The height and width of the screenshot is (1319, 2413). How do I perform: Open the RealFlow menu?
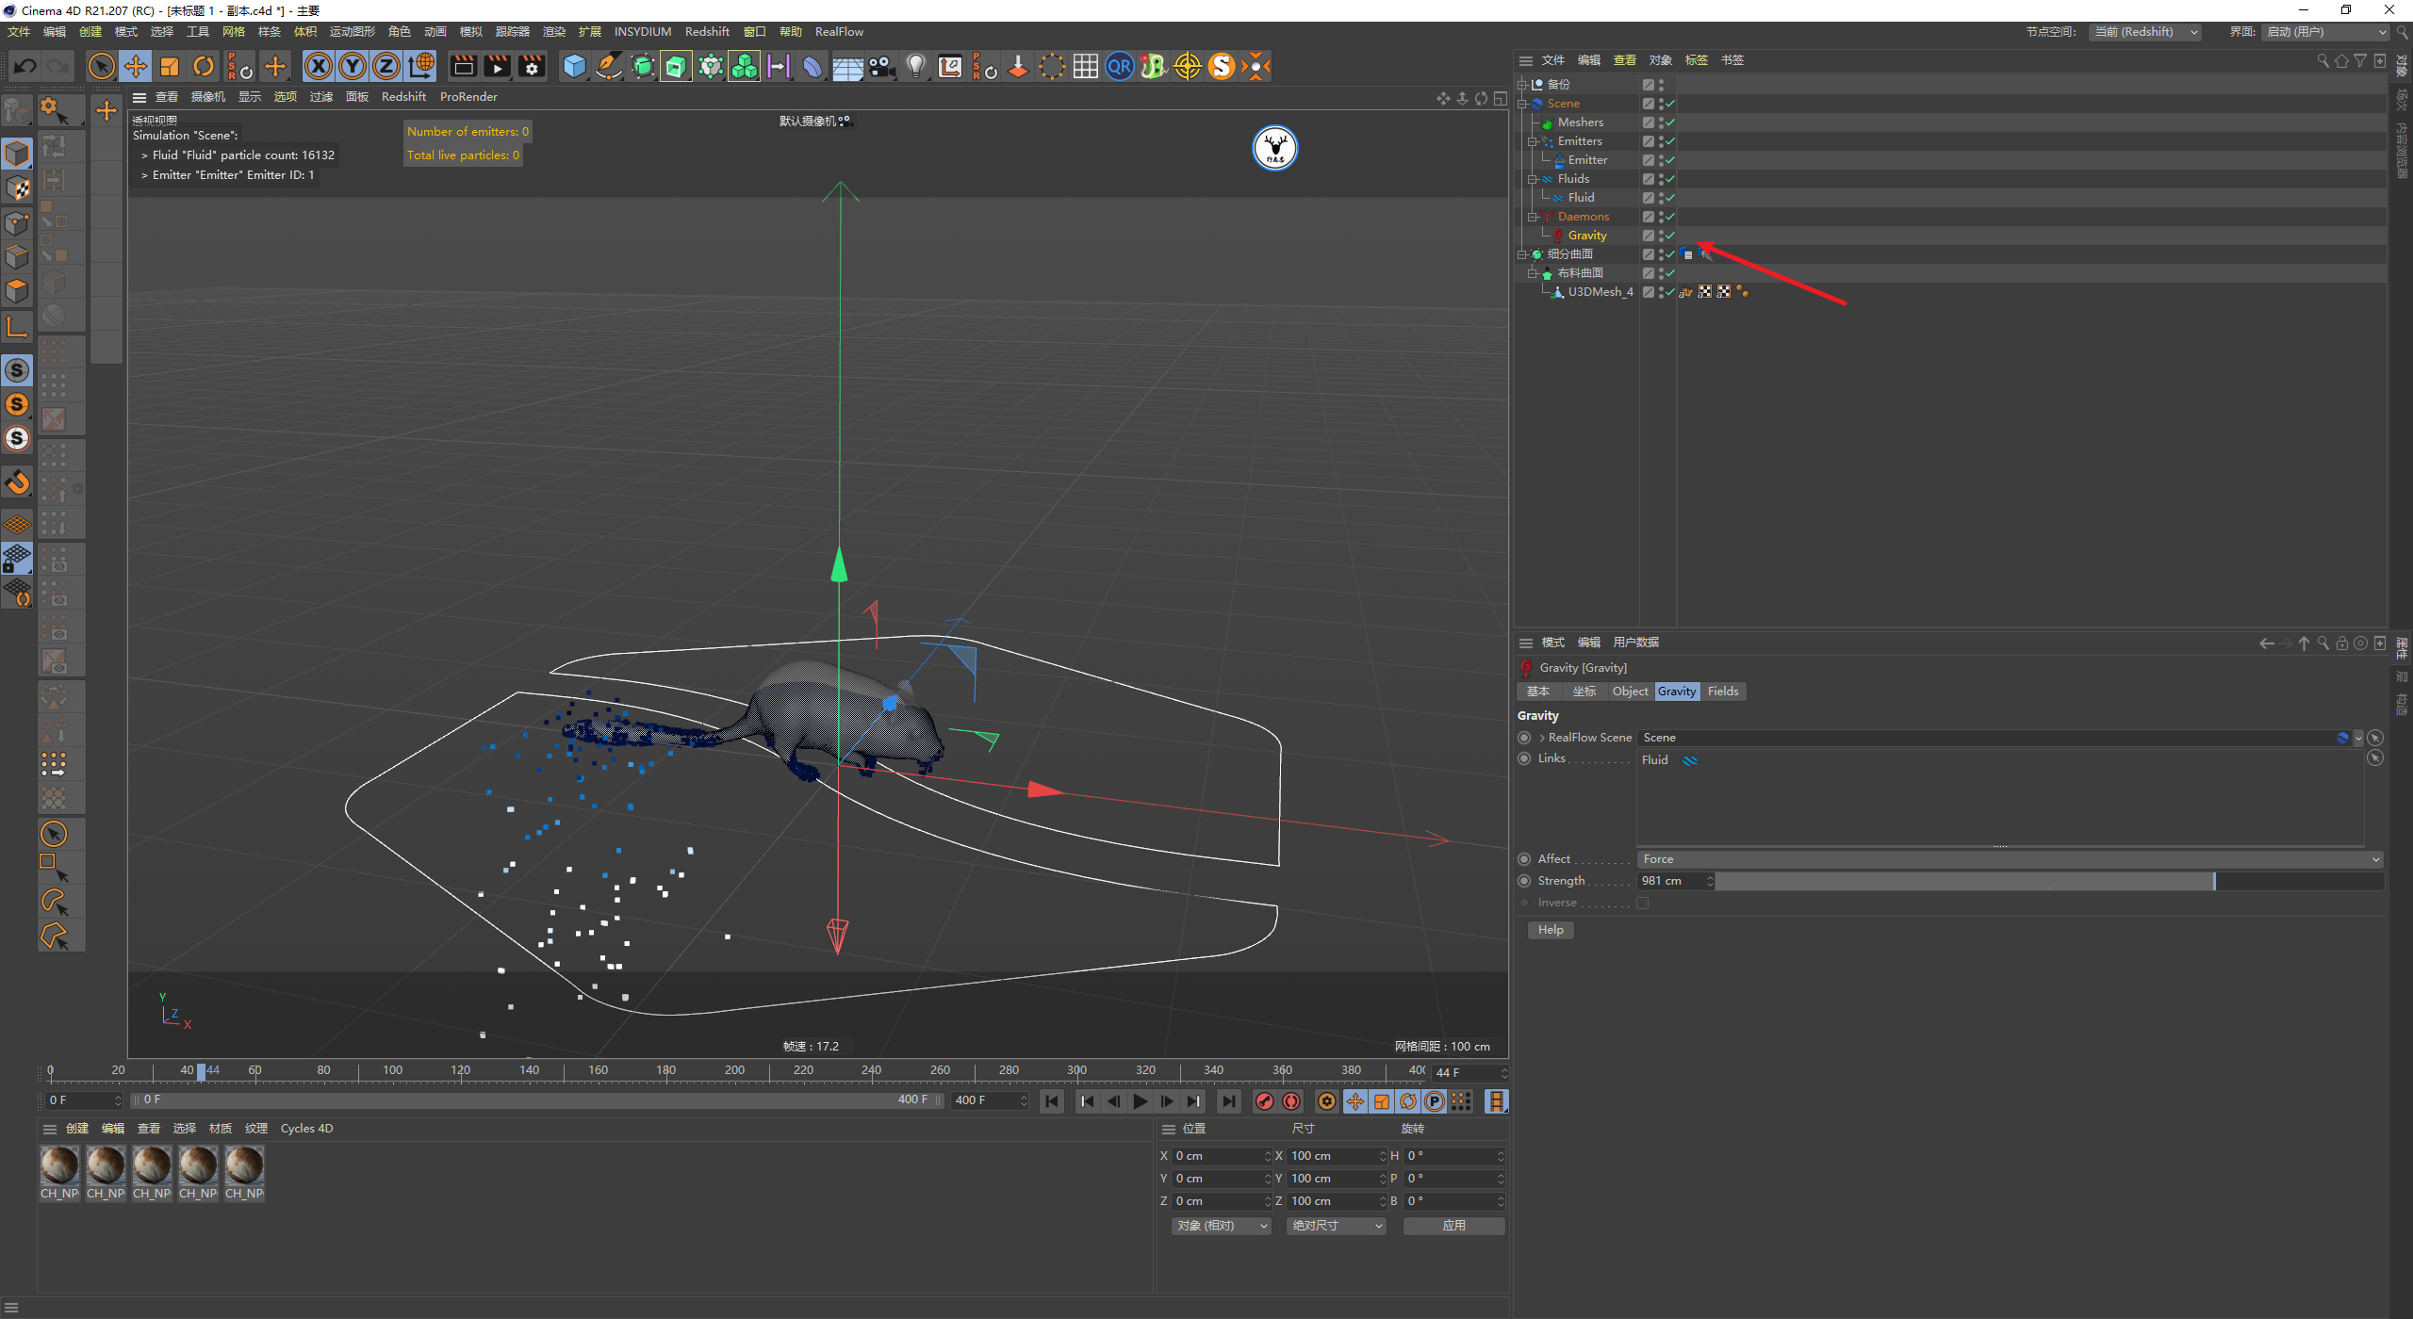[x=838, y=31]
